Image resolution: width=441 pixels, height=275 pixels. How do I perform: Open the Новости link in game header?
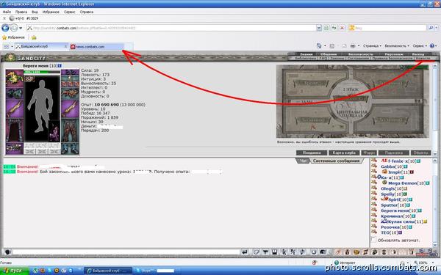coord(423,58)
